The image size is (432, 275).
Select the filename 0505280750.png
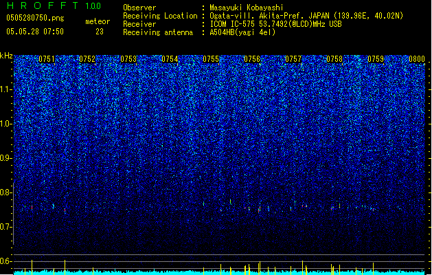35,18
